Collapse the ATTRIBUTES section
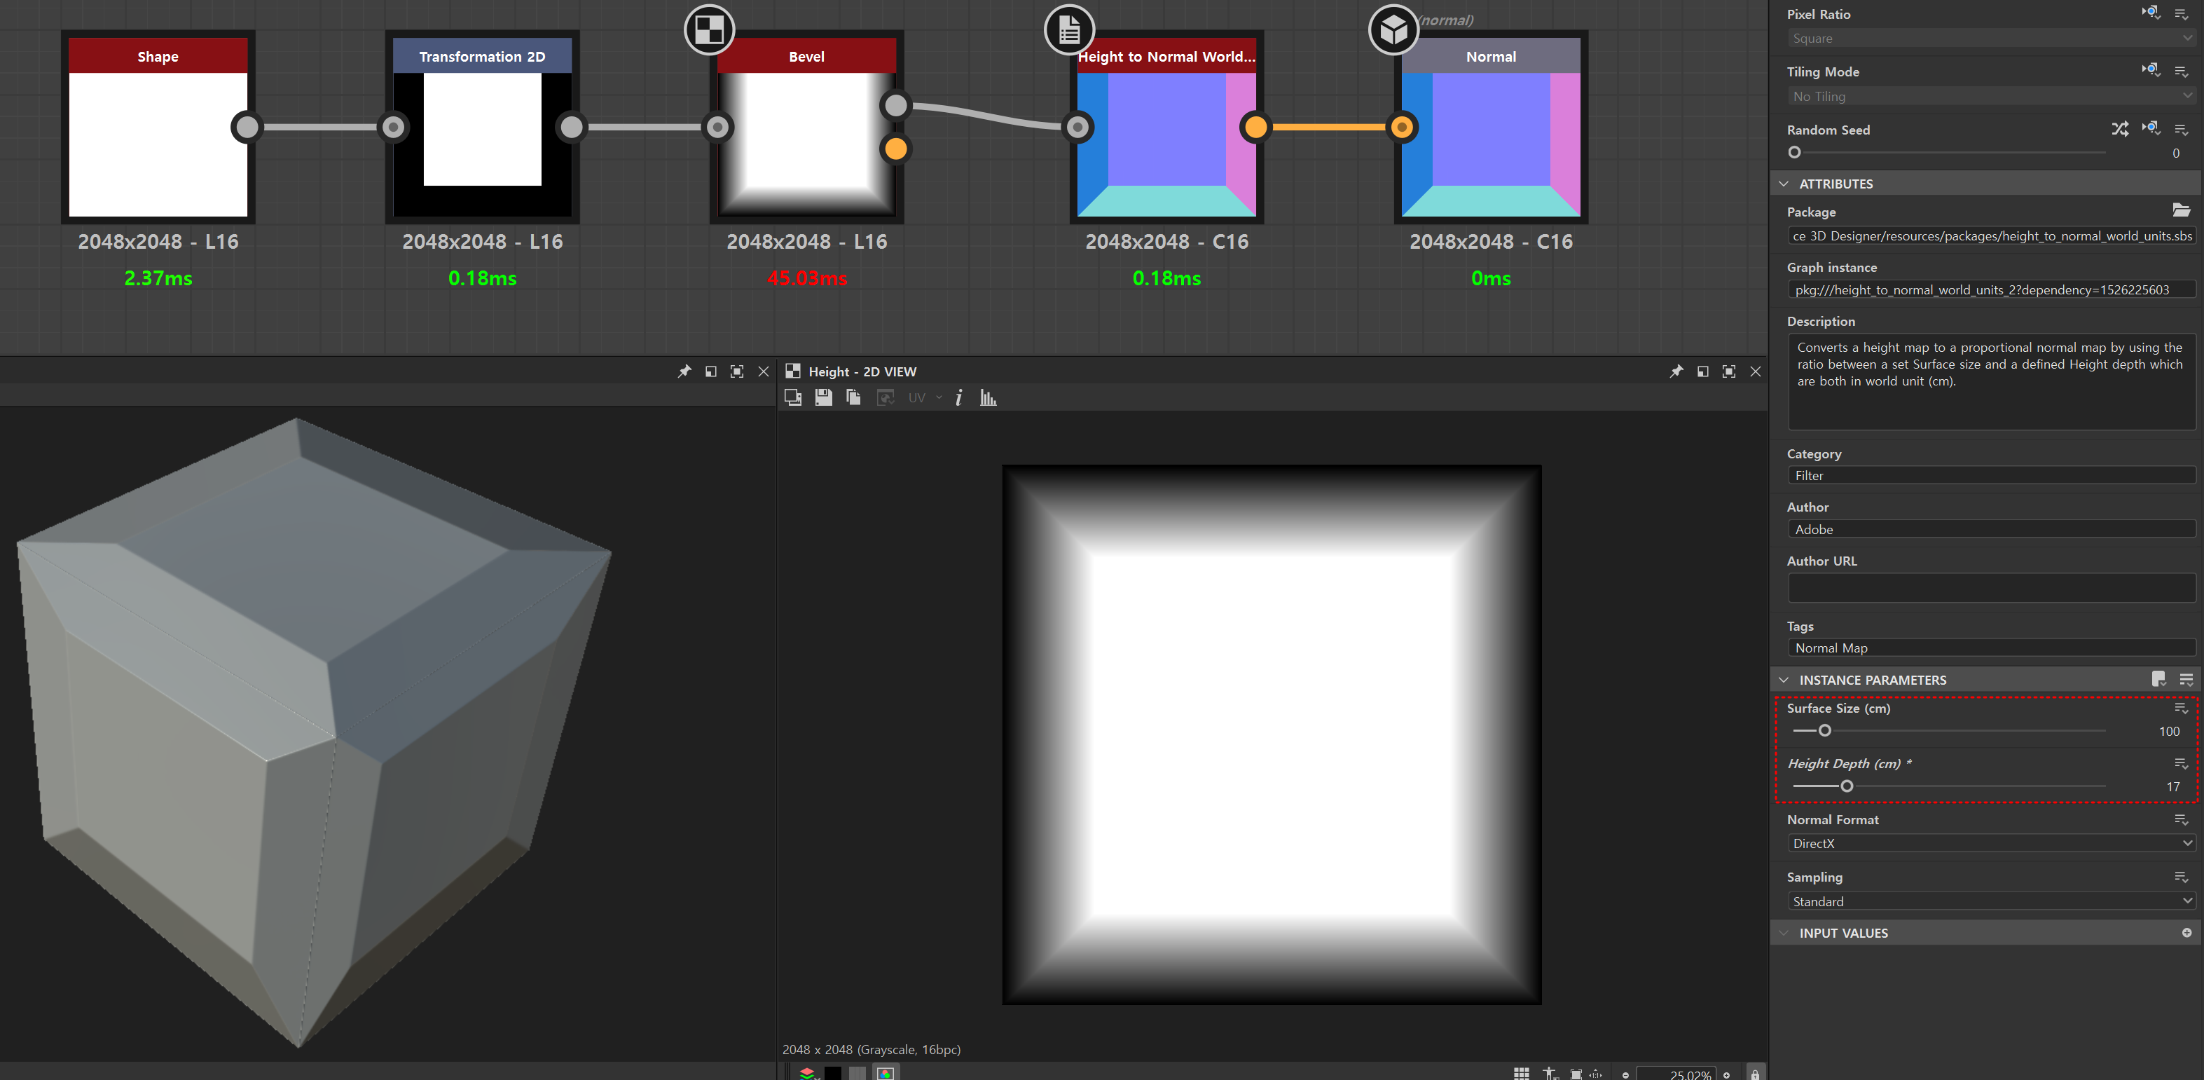Viewport: 2204px width, 1080px height. click(1784, 184)
